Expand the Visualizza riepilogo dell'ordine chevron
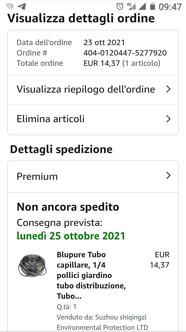 tap(168, 89)
